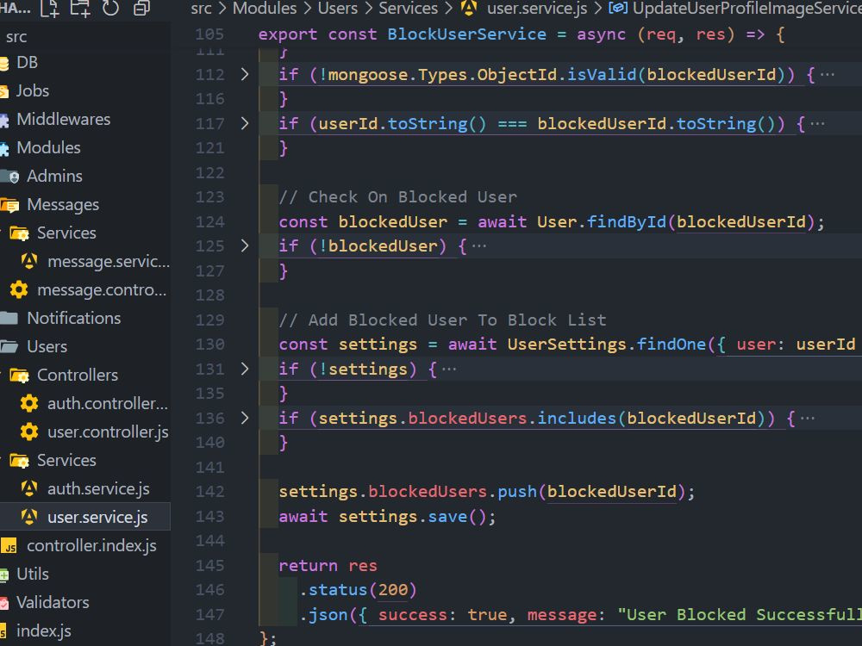Viewport: 862px width, 646px height.
Task: Unfold the includes block at line 136
Action: coord(245,418)
